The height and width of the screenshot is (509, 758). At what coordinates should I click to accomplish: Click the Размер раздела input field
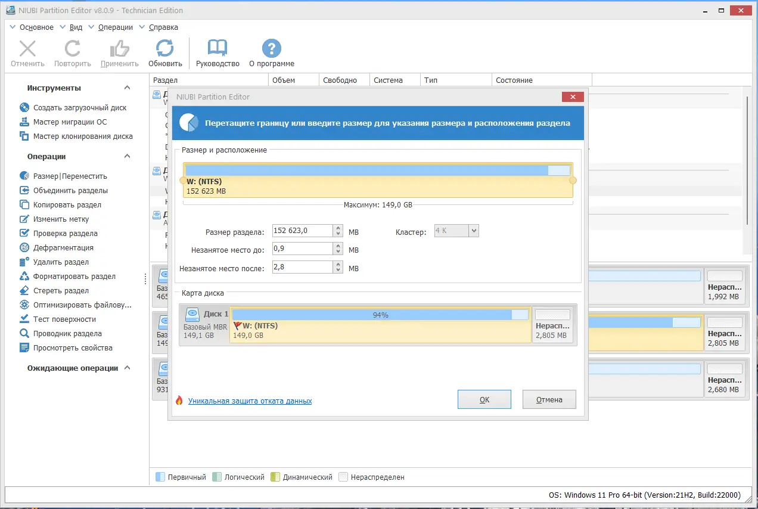pos(303,231)
